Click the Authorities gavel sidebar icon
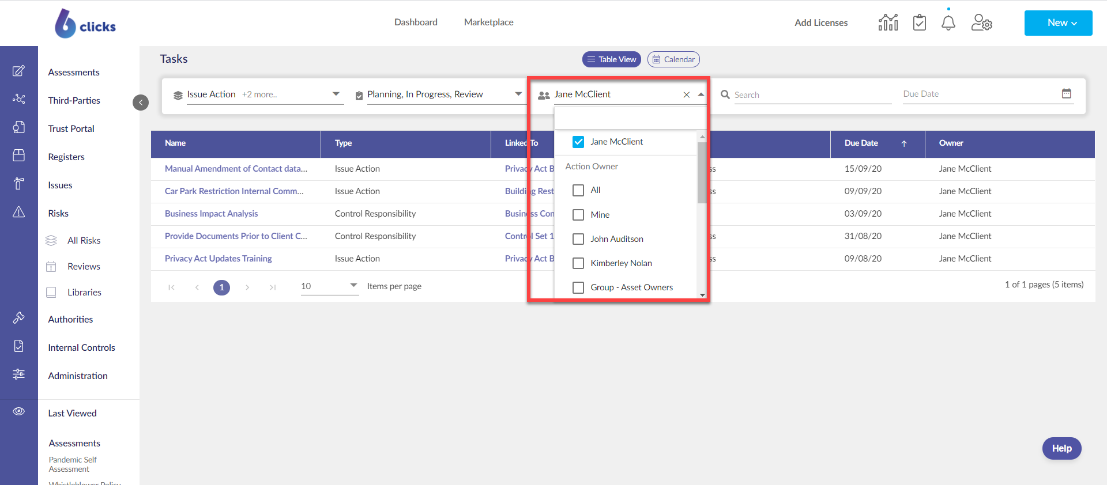The height and width of the screenshot is (485, 1107). pyautogui.click(x=19, y=317)
